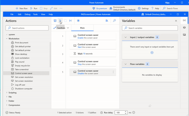Open more options for the Disable screen saver action
This screenshot has width=189, height=116.
pyautogui.click(x=113, y=72)
